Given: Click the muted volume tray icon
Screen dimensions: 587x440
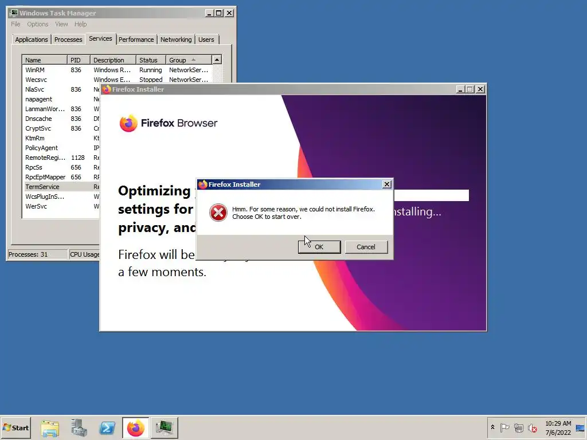Looking at the screenshot, I should point(533,427).
